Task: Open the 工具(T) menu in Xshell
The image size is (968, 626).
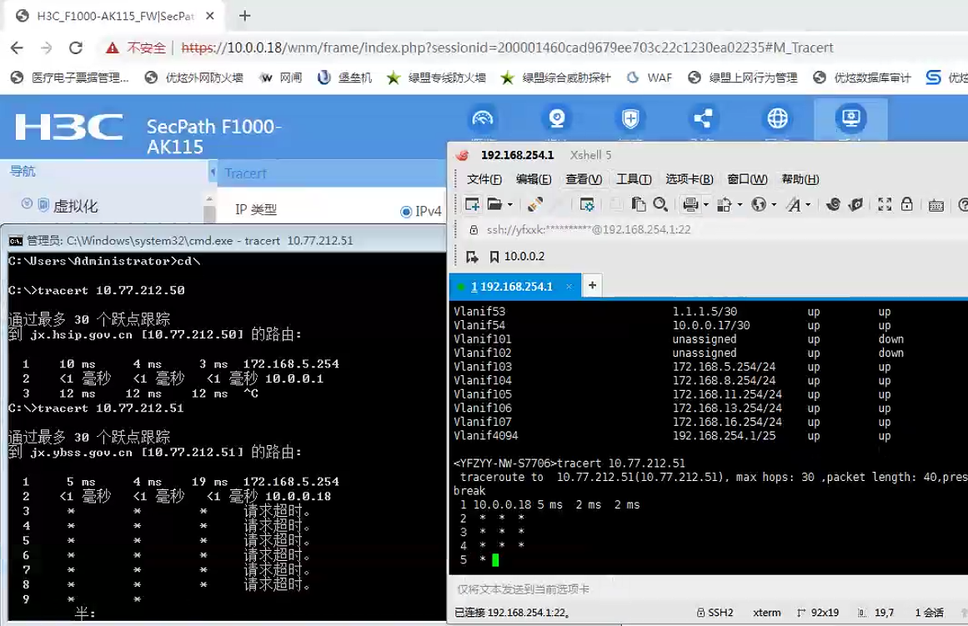Action: click(x=634, y=179)
